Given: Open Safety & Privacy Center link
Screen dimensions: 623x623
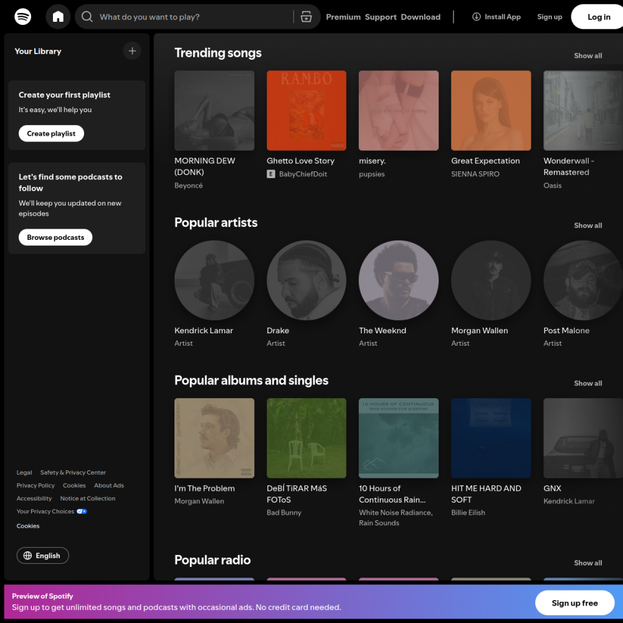Looking at the screenshot, I should [x=73, y=472].
